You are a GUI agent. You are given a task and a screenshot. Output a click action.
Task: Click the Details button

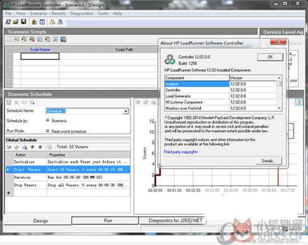(x=269, y=161)
